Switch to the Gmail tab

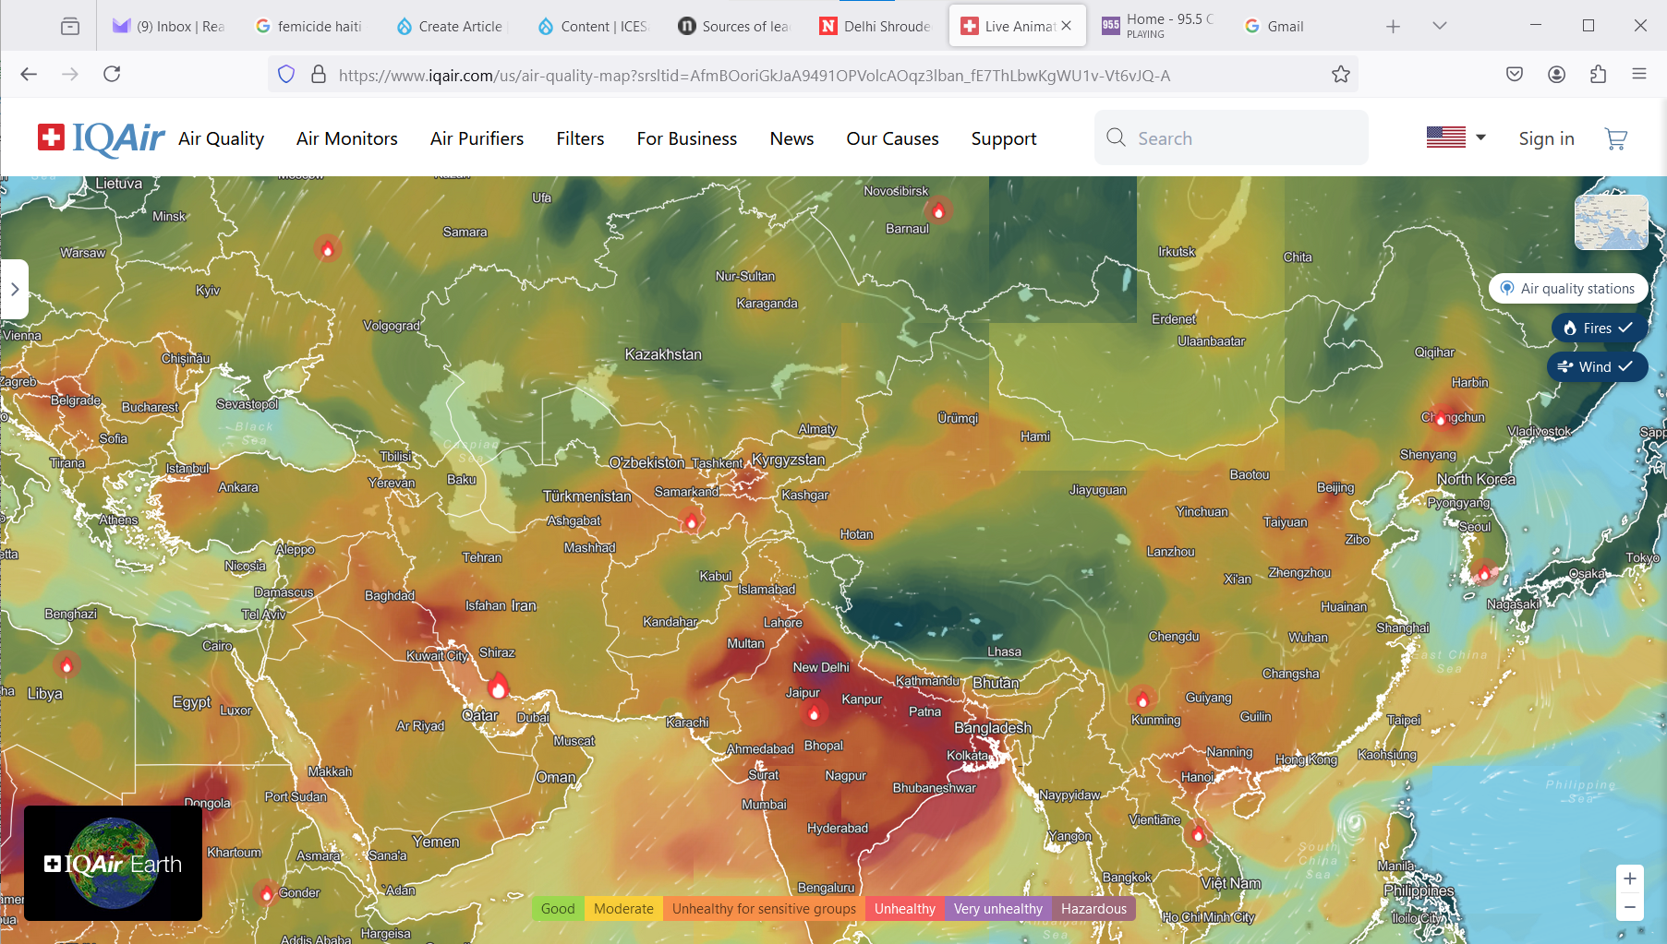1284,26
